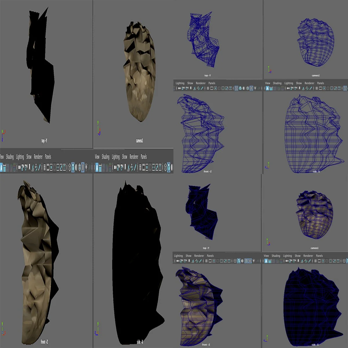Open Renderer menu above large shaded front -Z panel
Screen dimensions: 348x348
pos(38,157)
